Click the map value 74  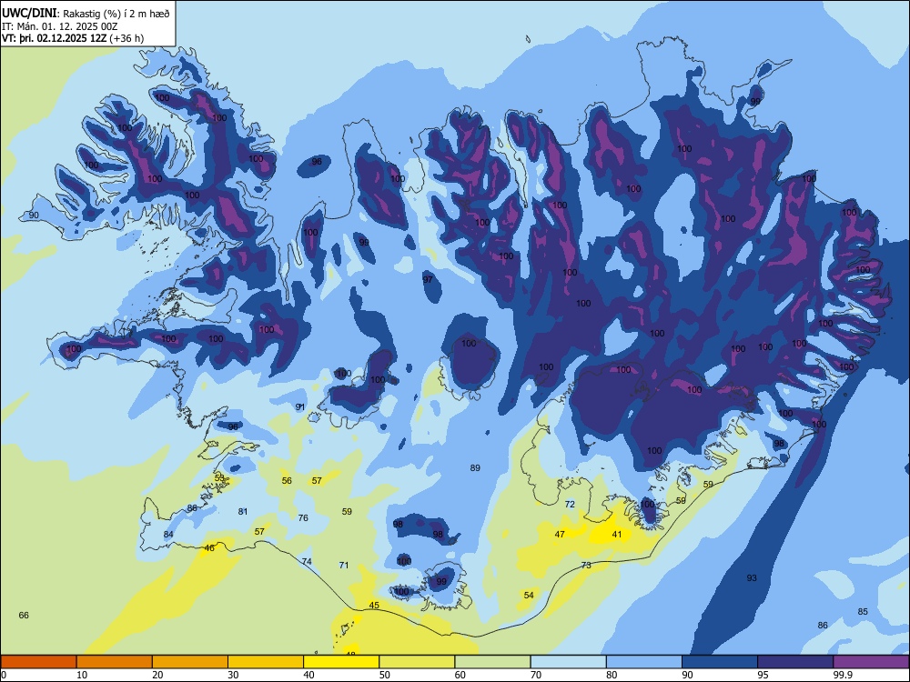307,561
